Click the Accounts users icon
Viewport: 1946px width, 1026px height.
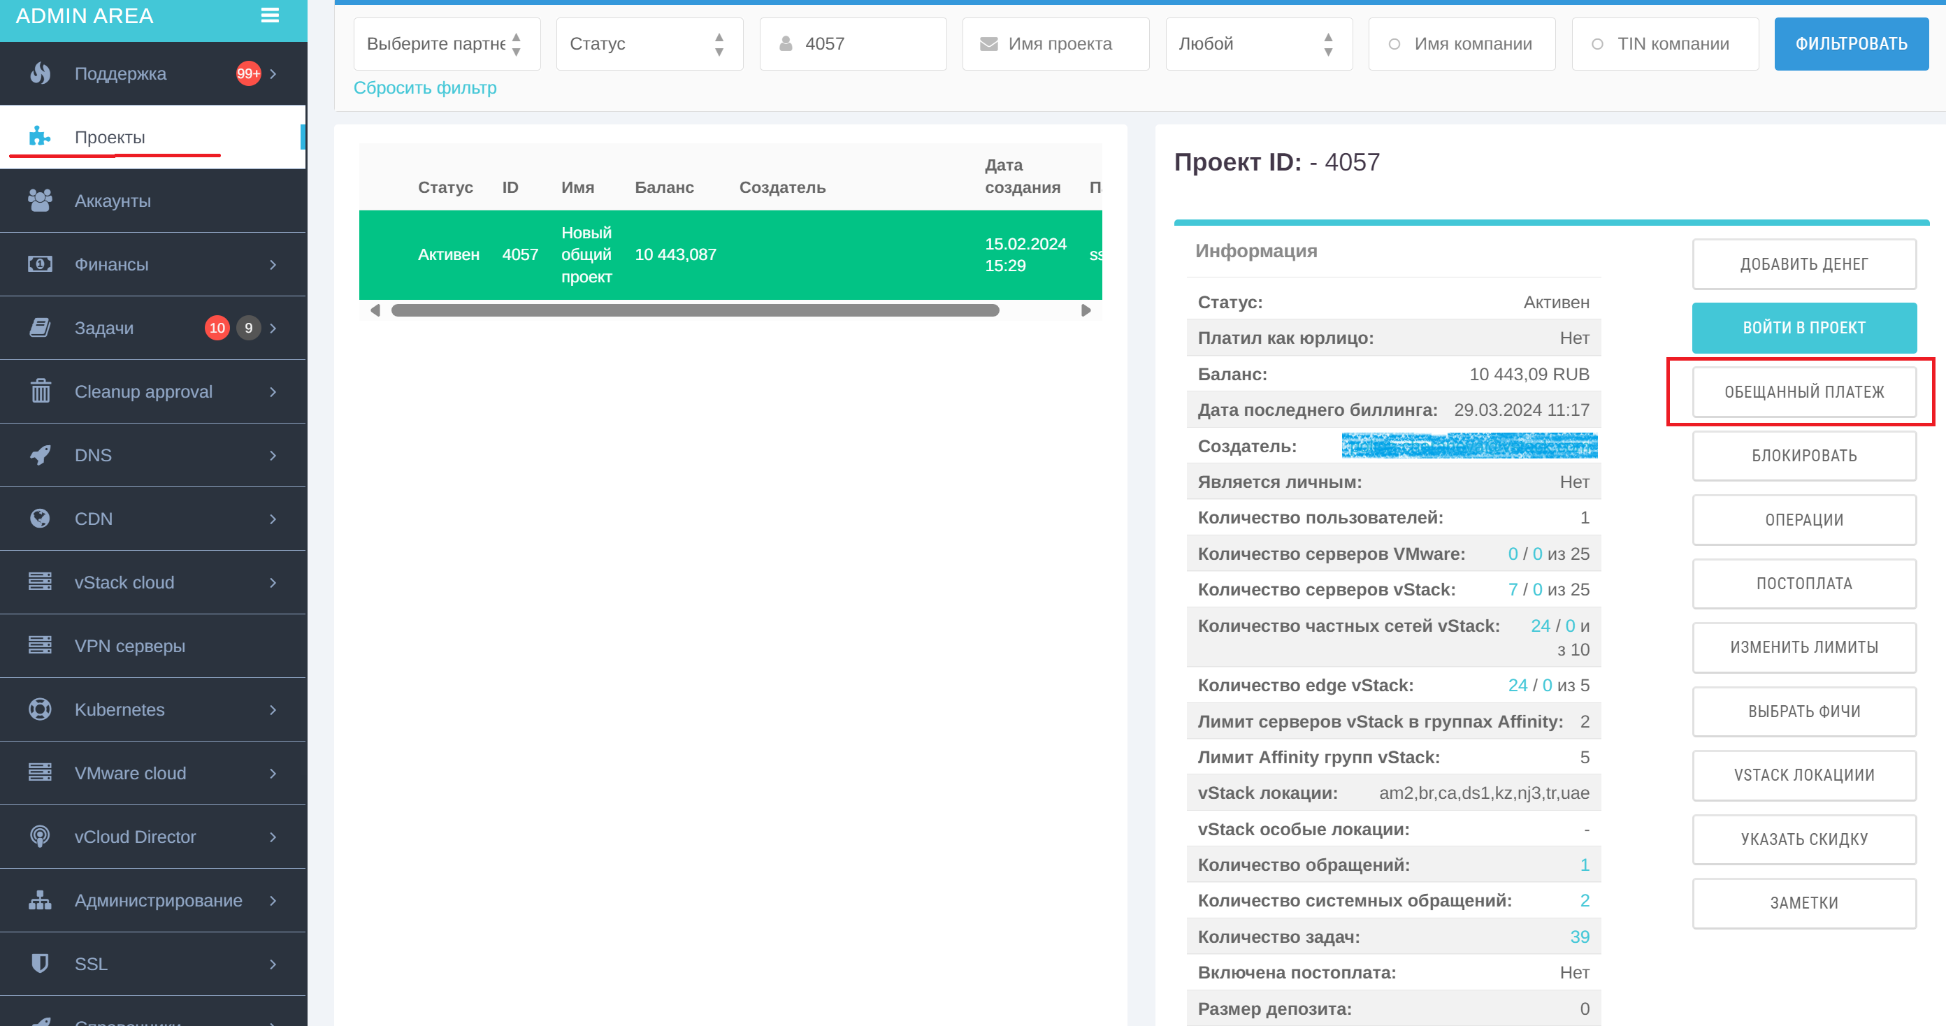click(40, 200)
